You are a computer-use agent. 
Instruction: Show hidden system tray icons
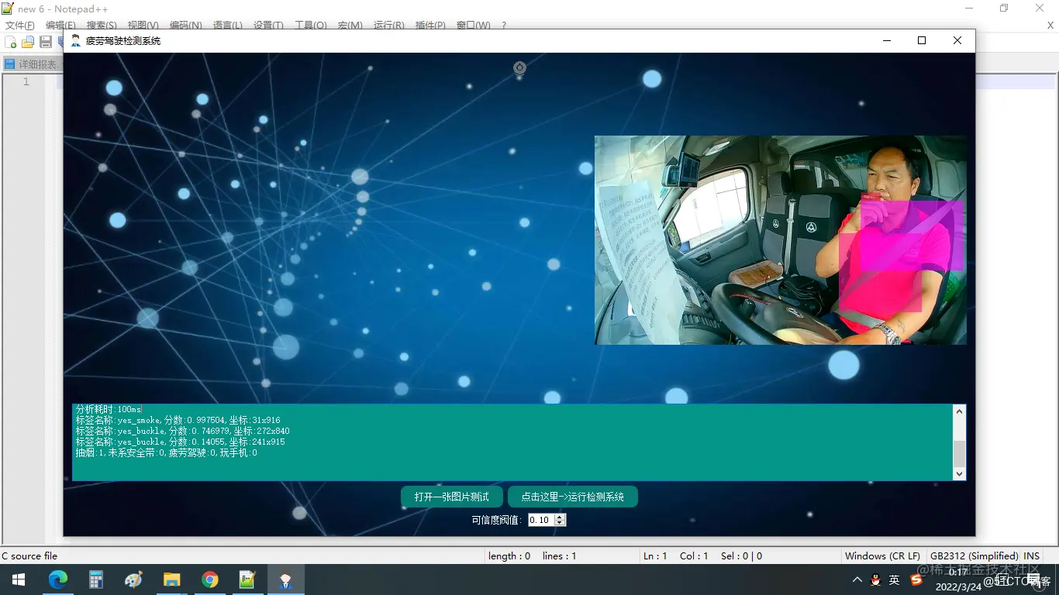(857, 580)
